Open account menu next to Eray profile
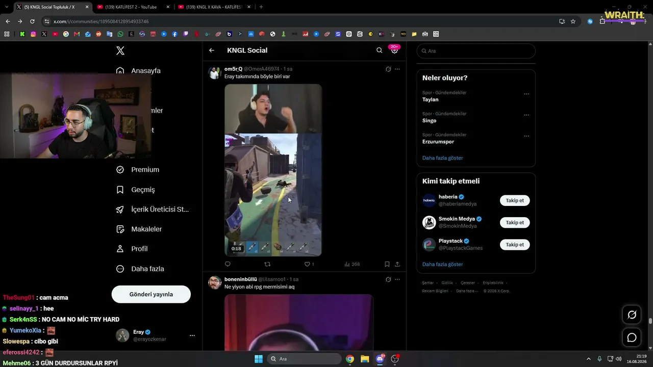Screen dimensions: 653x367 (x=192, y=335)
